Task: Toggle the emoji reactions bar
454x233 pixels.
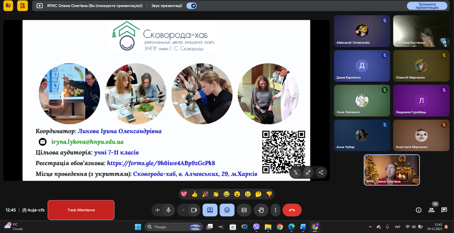Action: 227,210
